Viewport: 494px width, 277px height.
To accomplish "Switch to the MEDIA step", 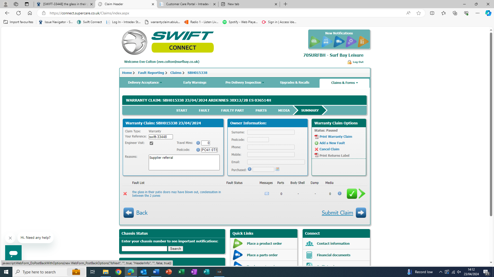I will (284, 111).
